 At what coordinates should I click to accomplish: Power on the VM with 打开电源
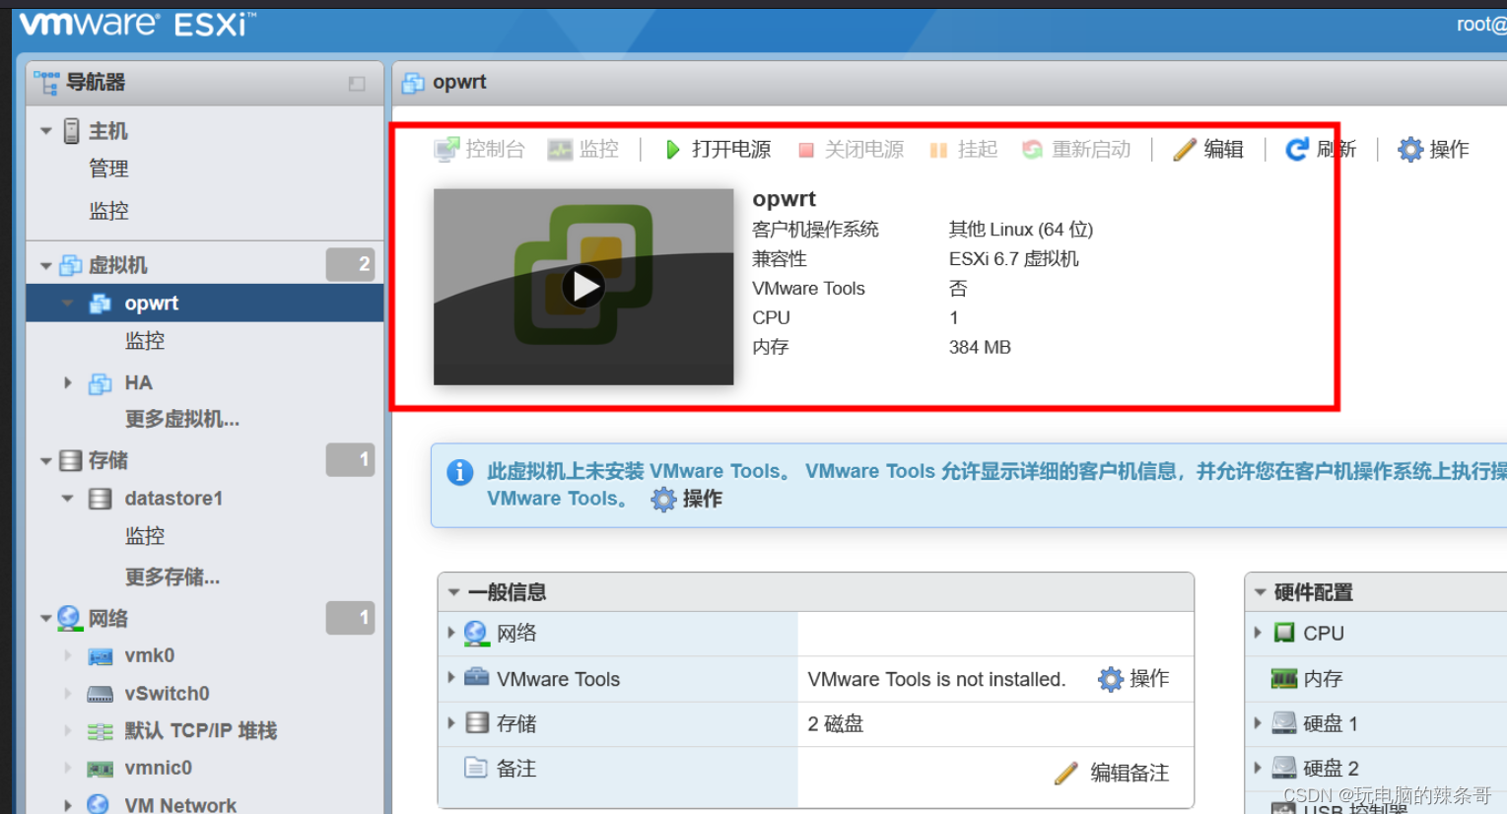click(719, 149)
